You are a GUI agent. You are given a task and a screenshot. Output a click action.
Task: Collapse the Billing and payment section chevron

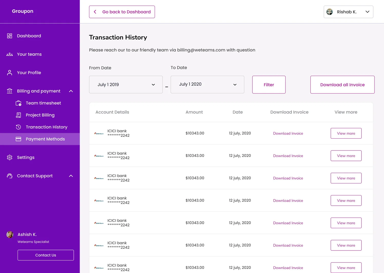[71, 91]
